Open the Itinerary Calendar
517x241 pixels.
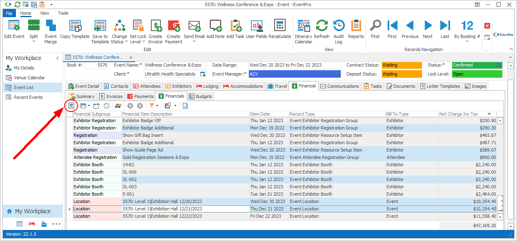pyautogui.click(x=303, y=32)
